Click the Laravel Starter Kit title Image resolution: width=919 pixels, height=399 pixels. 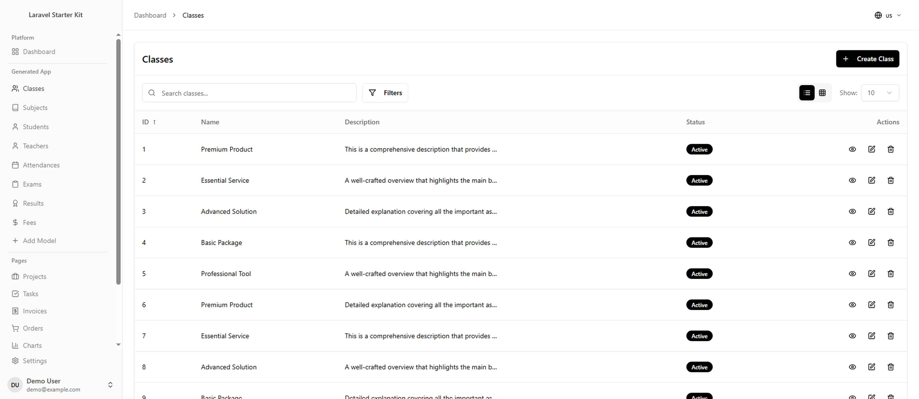[56, 15]
